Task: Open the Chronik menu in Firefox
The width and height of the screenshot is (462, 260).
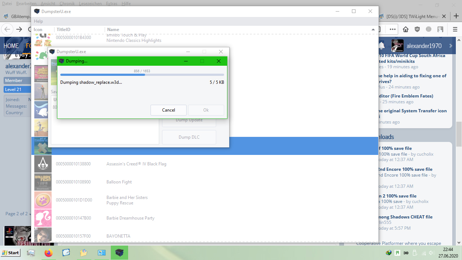Action: tap(67, 3)
